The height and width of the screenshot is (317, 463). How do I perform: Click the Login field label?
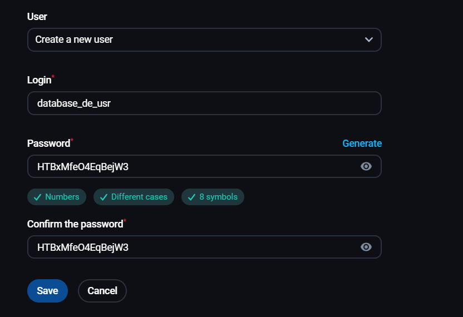(x=39, y=80)
